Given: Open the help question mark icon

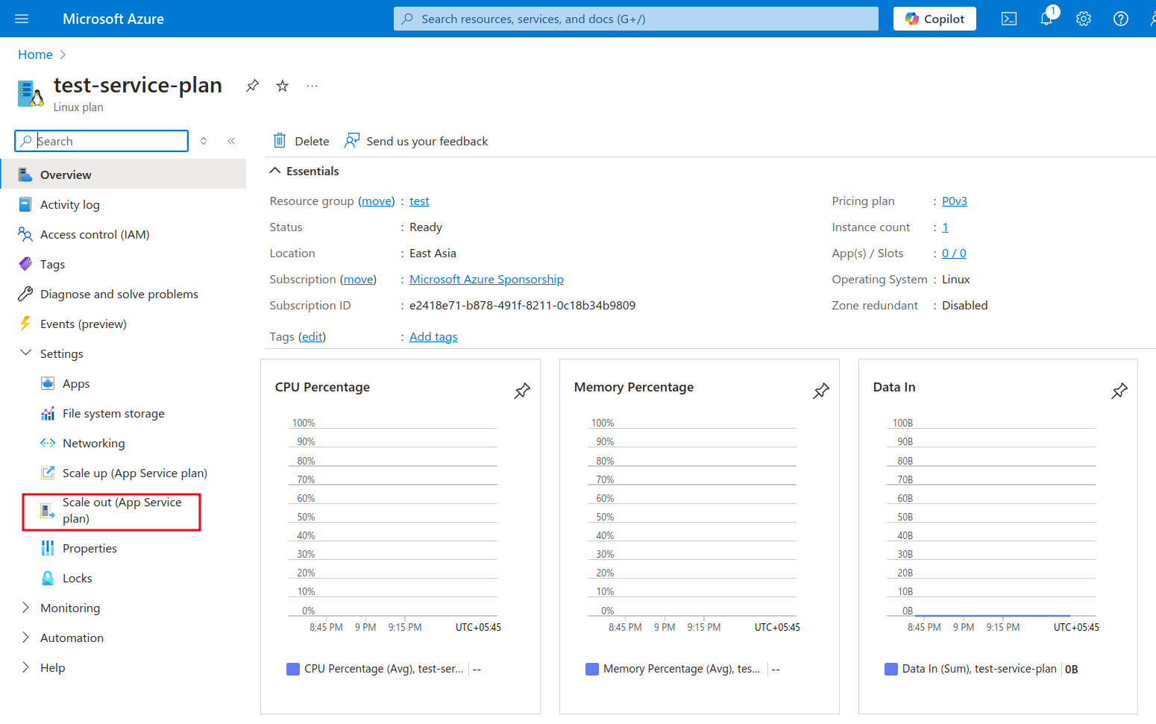Looking at the screenshot, I should click(1121, 19).
